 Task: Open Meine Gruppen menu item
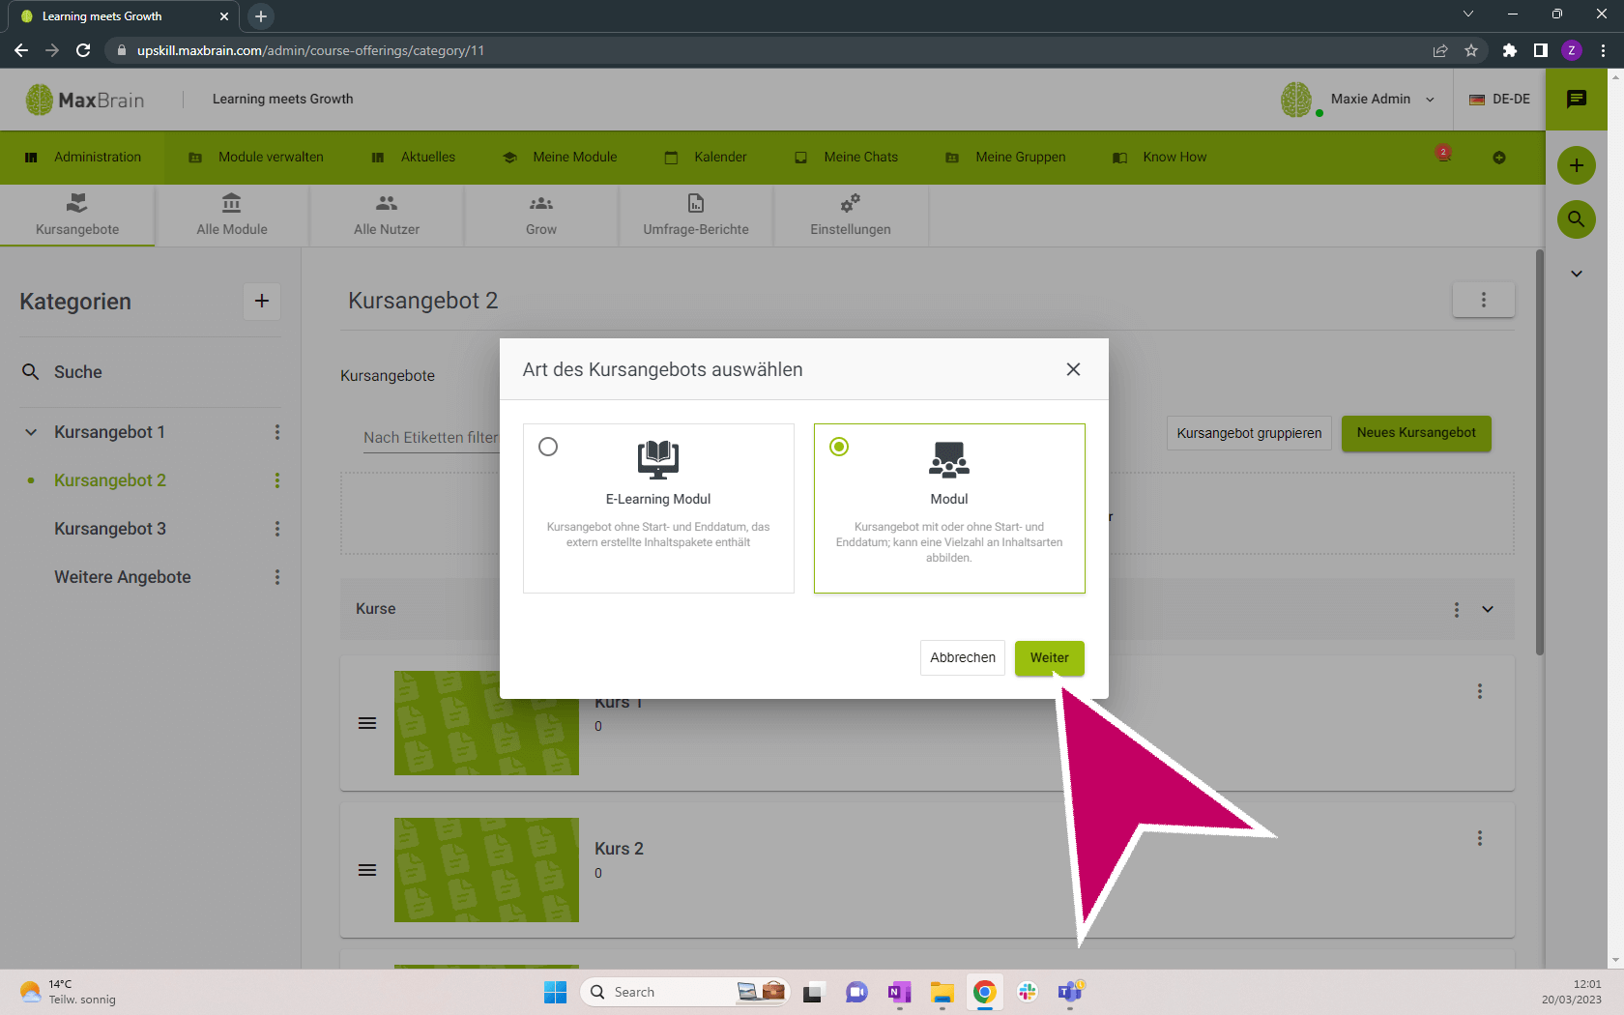point(1005,157)
